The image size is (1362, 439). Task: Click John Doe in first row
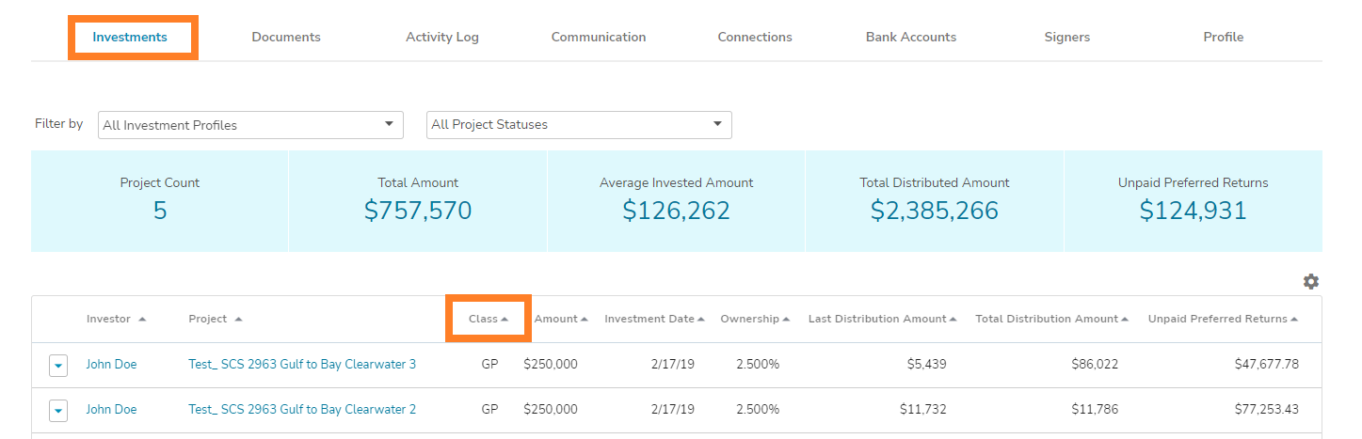tap(111, 364)
